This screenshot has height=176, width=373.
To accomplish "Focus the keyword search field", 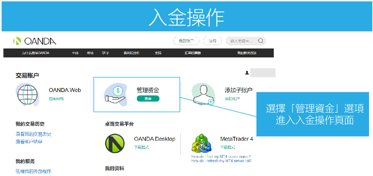I will [246, 41].
